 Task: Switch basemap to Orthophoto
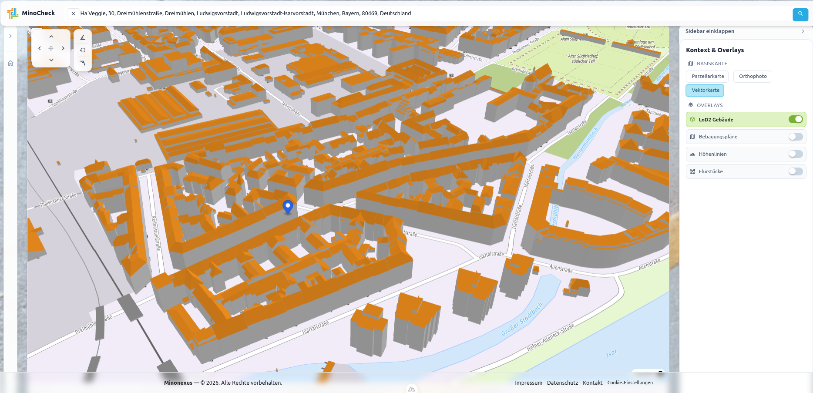pyautogui.click(x=752, y=76)
